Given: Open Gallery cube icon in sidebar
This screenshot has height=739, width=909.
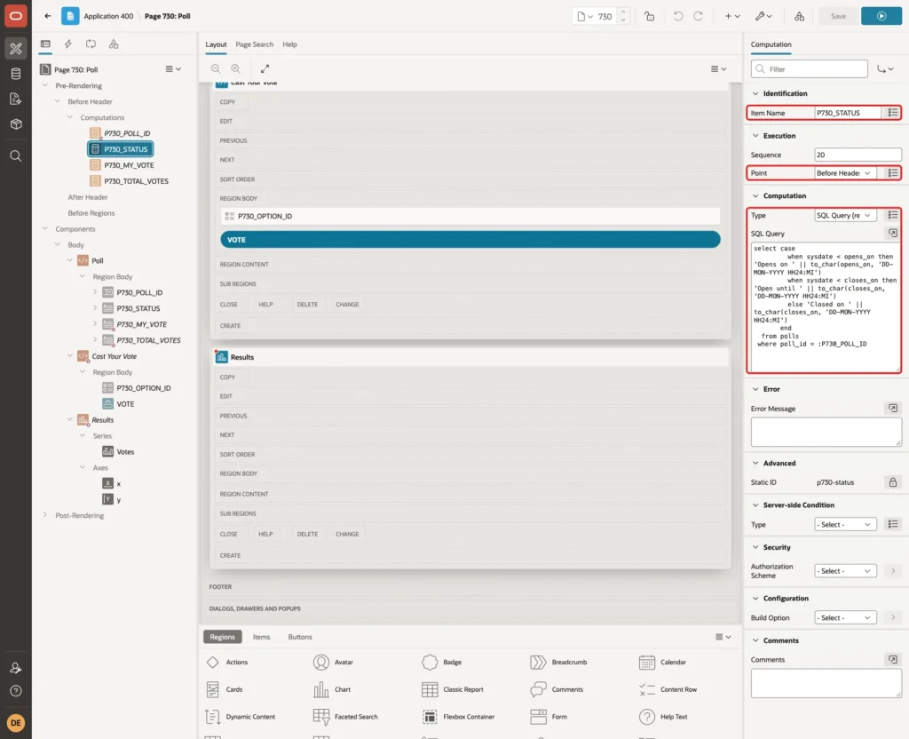Looking at the screenshot, I should (16, 123).
